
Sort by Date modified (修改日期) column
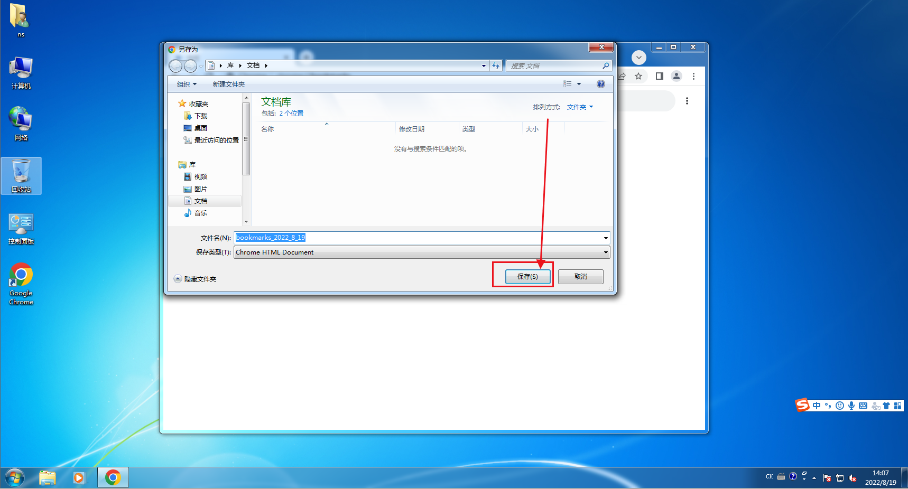tap(412, 129)
